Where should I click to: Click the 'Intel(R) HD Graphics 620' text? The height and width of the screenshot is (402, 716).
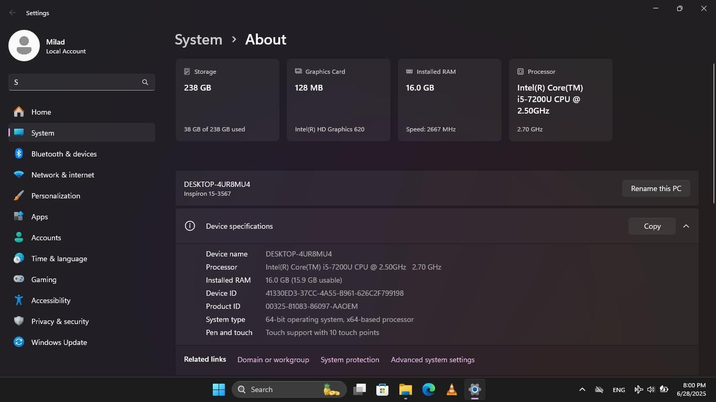click(330, 129)
